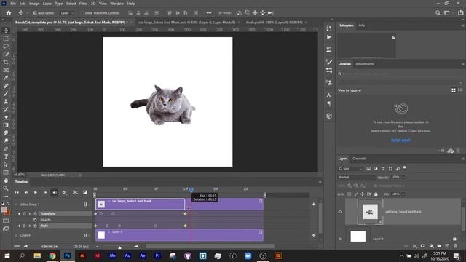Go to next frame in the Timeline
The height and width of the screenshot is (262, 466).
[45, 192]
